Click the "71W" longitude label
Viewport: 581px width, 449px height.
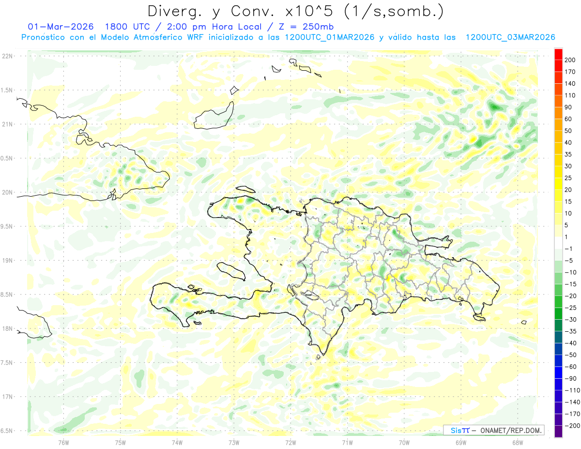click(347, 442)
